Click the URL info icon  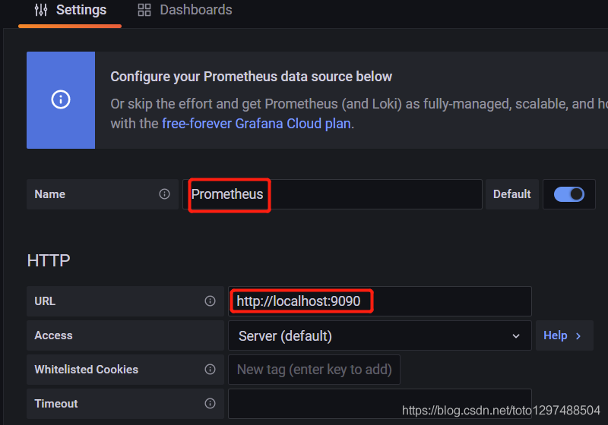pyautogui.click(x=210, y=301)
